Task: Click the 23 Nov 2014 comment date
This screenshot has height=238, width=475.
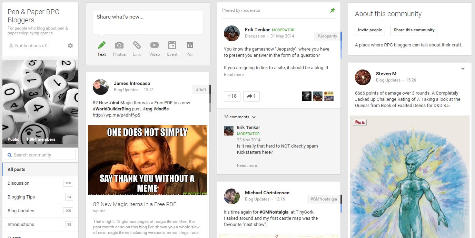Action: point(249,140)
